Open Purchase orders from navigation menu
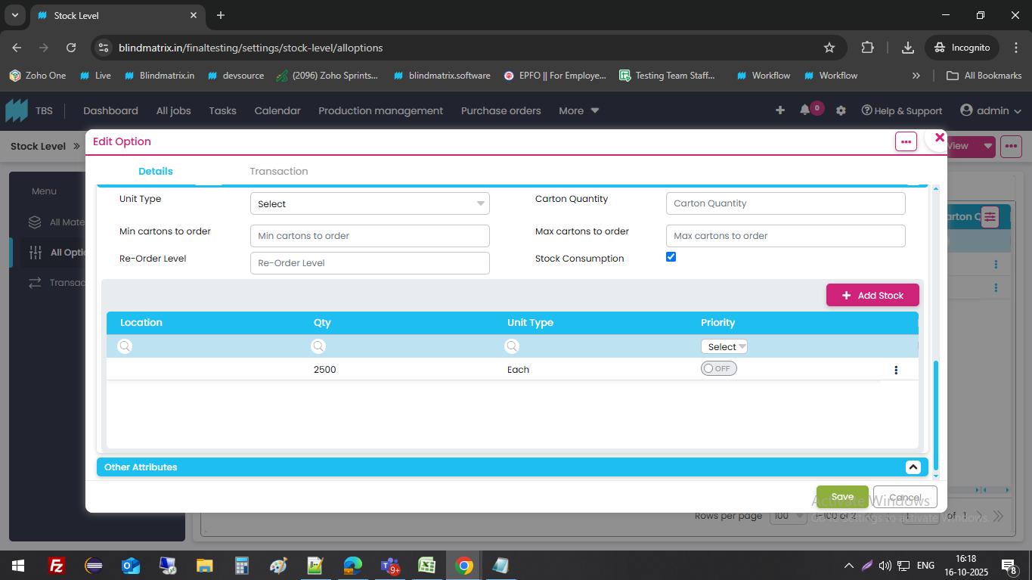 pyautogui.click(x=501, y=110)
